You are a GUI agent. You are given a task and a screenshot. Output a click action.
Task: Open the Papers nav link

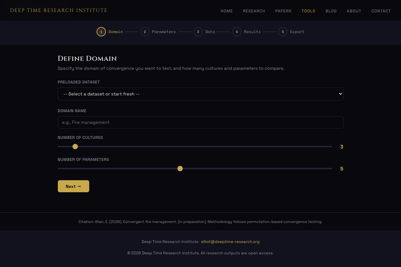283,11
